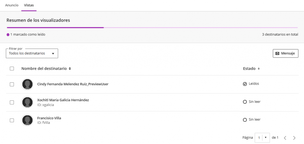Toggle the select-all recipients checkbox
The width and height of the screenshot is (304, 144).
(x=12, y=68)
